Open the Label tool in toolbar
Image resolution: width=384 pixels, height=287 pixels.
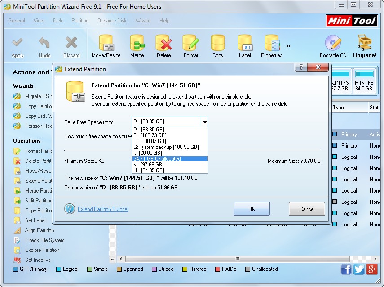coord(245,46)
